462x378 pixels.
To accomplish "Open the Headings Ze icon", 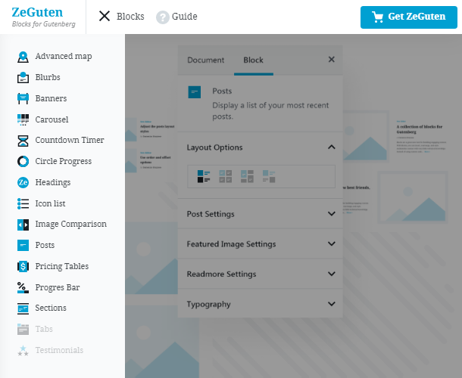I will click(23, 183).
